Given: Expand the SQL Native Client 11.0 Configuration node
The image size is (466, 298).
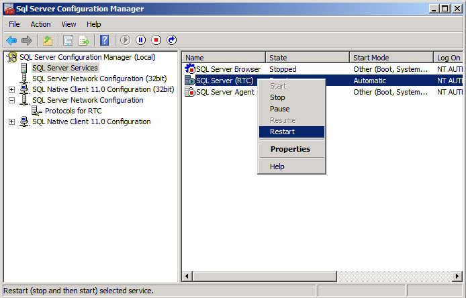Looking at the screenshot, I should (x=11, y=121).
